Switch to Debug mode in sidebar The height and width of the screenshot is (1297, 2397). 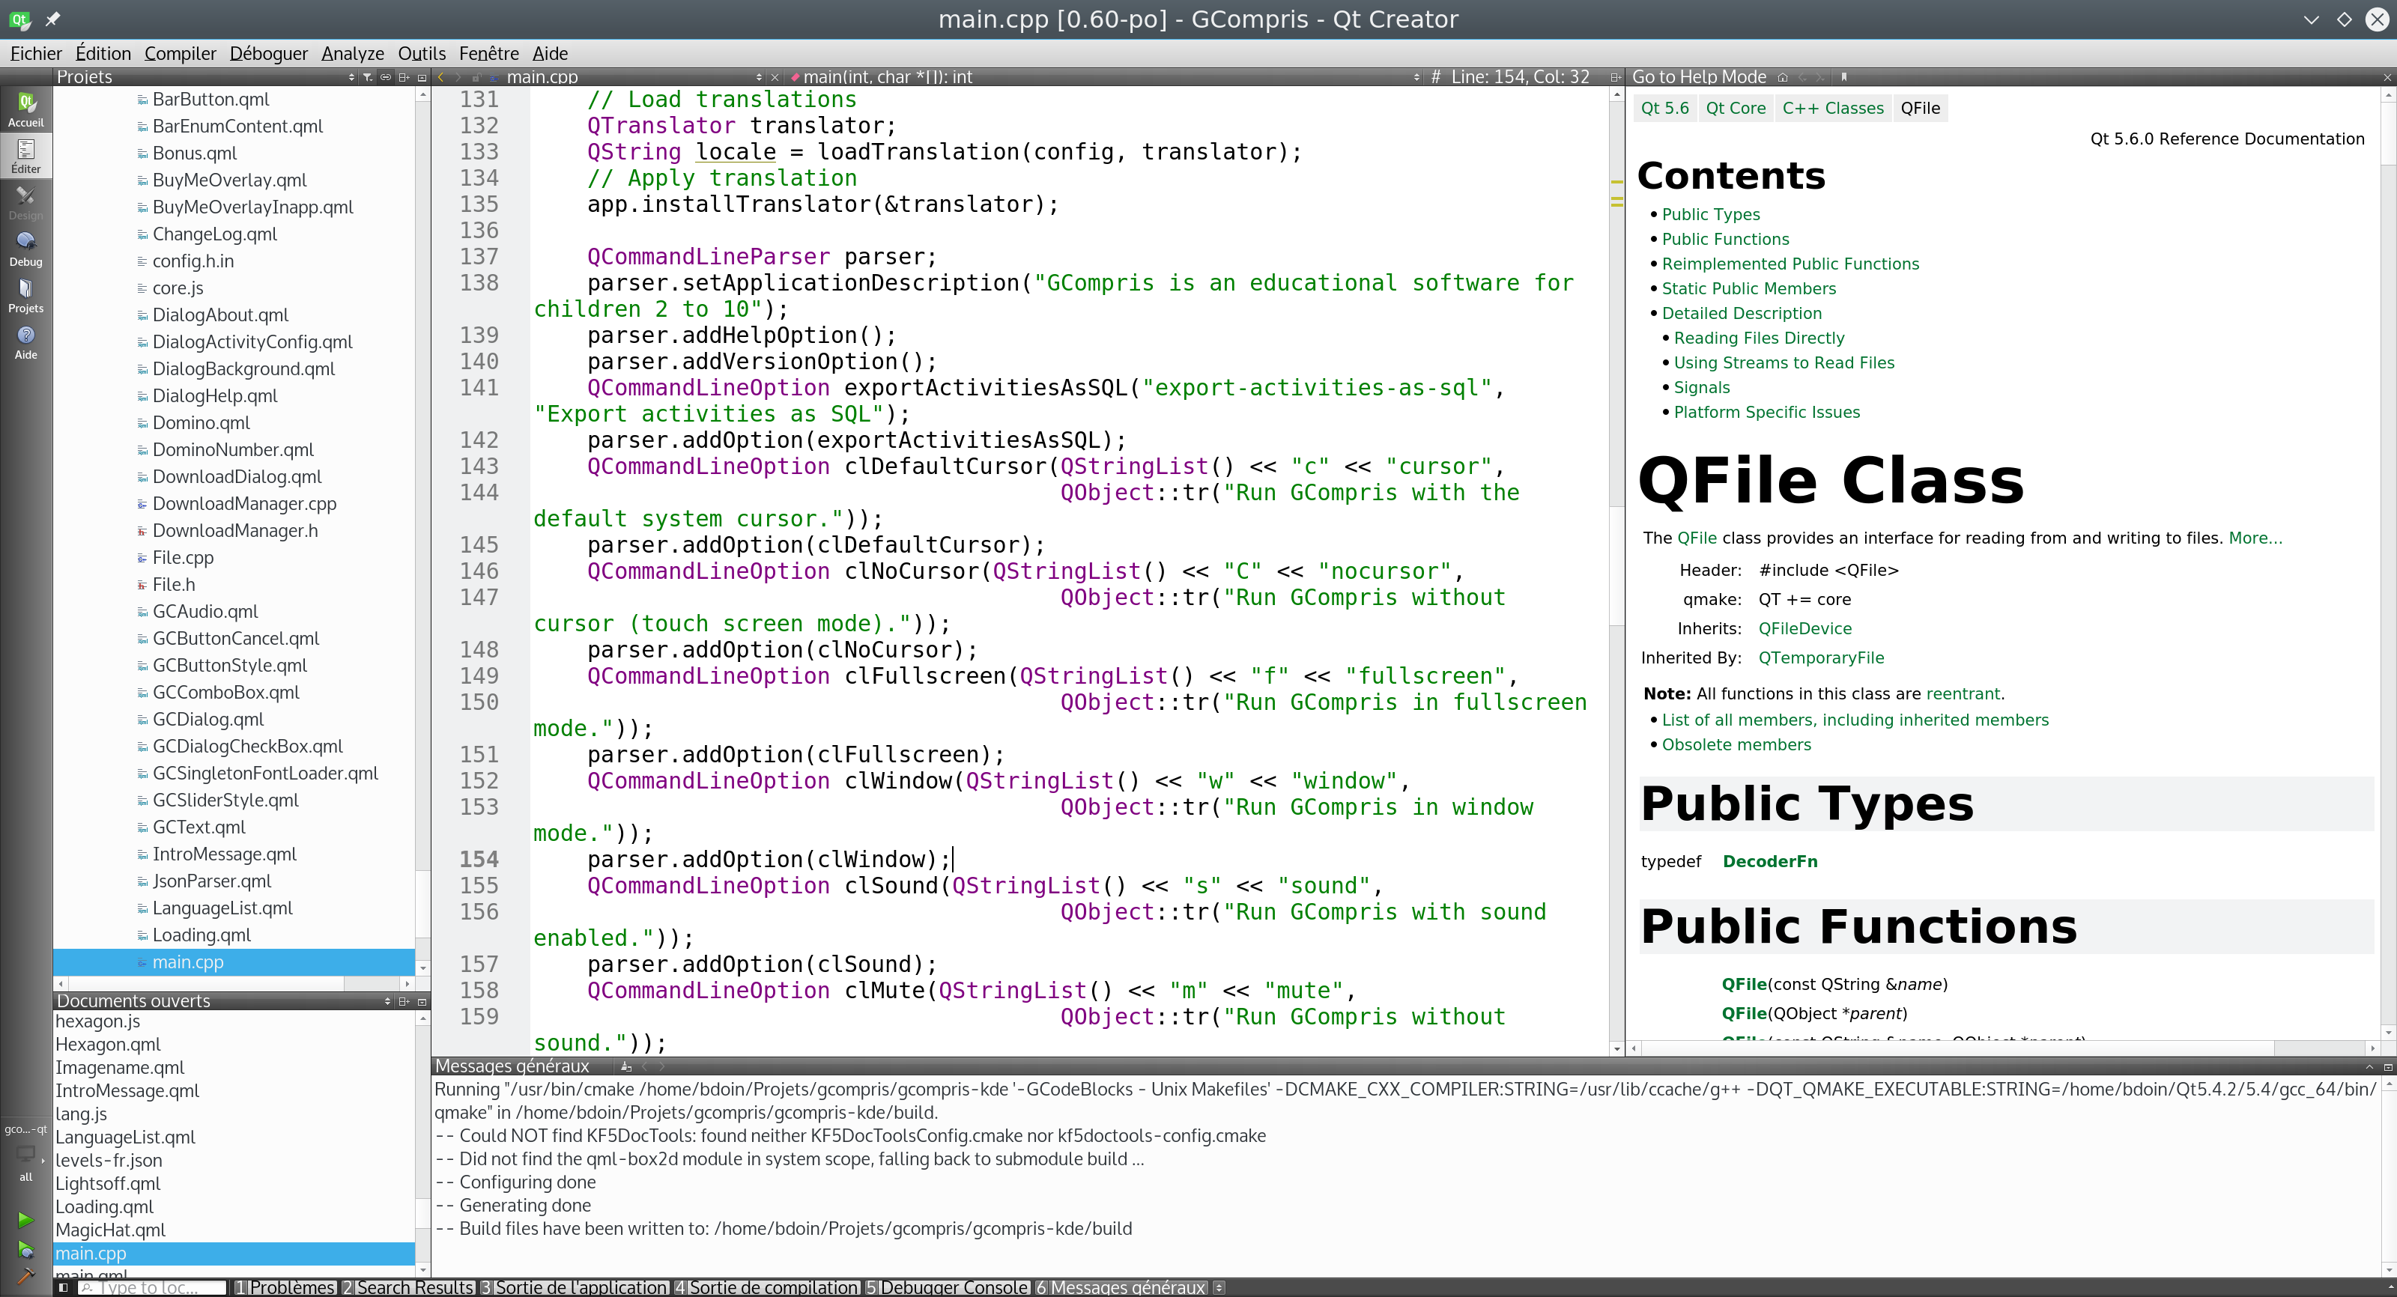click(x=25, y=249)
